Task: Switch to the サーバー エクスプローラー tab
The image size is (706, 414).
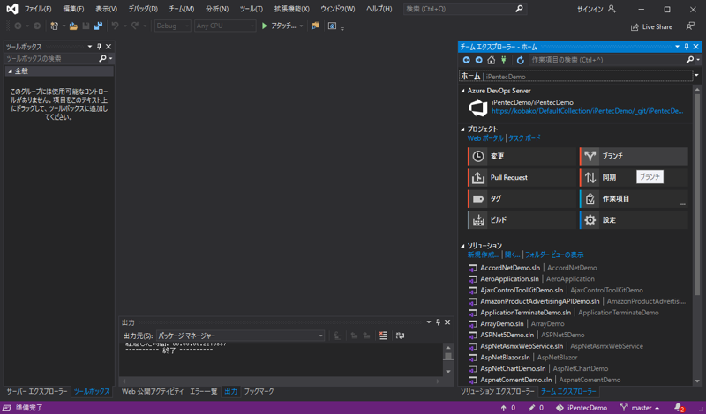Action: tap(37, 391)
